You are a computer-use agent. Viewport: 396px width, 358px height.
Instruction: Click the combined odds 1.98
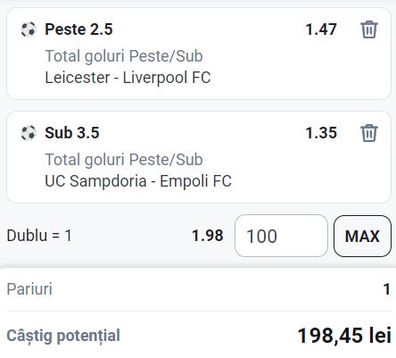pos(208,236)
